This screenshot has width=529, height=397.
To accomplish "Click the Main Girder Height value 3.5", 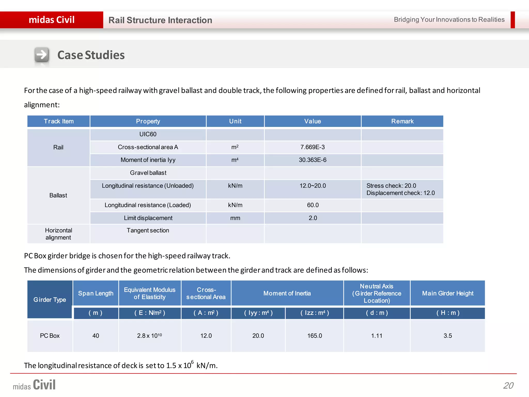I will click(448, 336).
